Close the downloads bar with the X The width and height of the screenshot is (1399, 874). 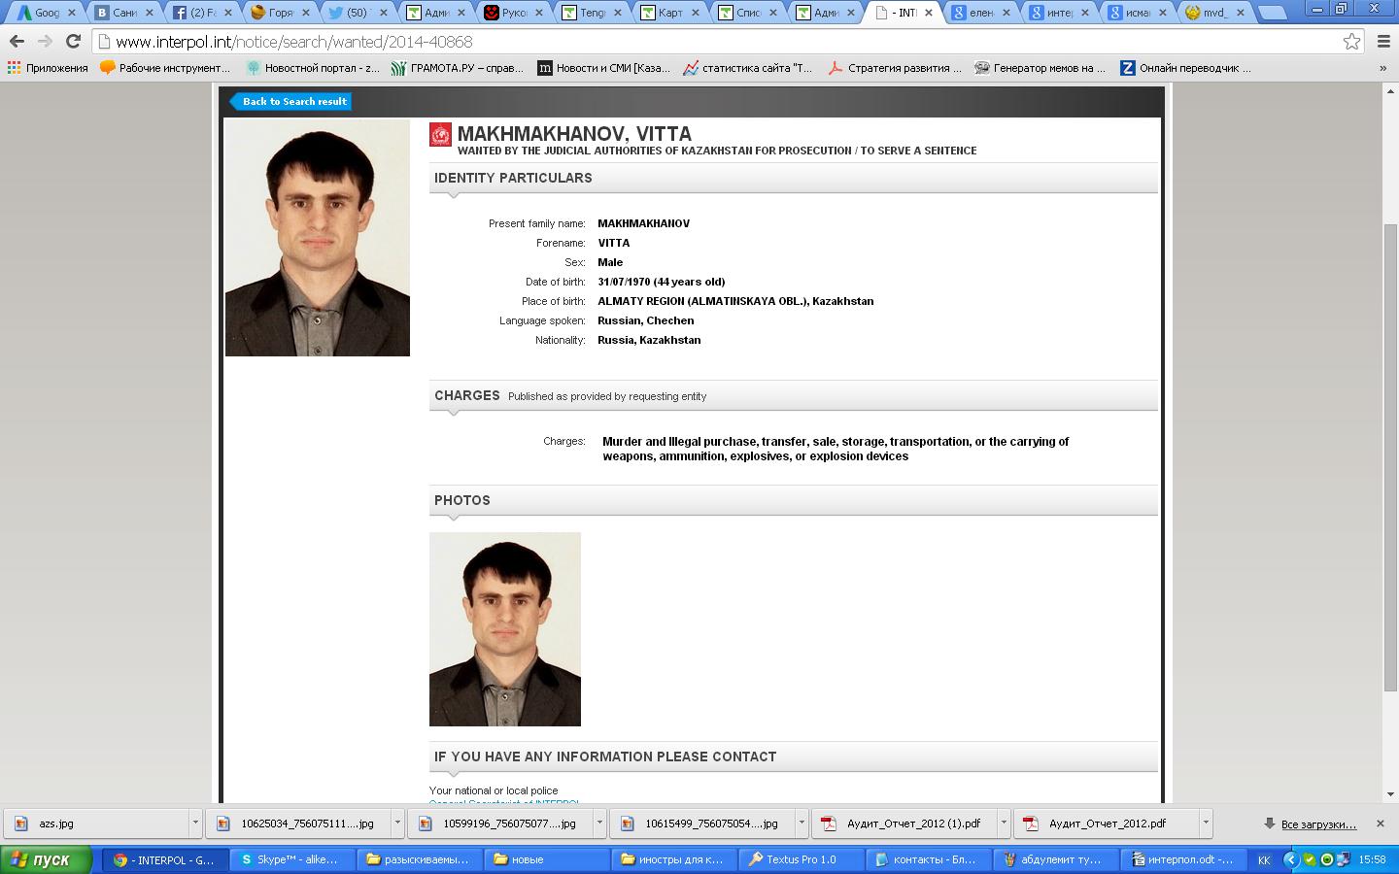click(x=1380, y=824)
